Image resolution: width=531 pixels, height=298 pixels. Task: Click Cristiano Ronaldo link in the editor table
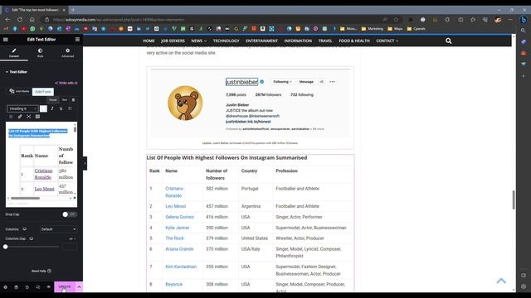click(x=43, y=174)
